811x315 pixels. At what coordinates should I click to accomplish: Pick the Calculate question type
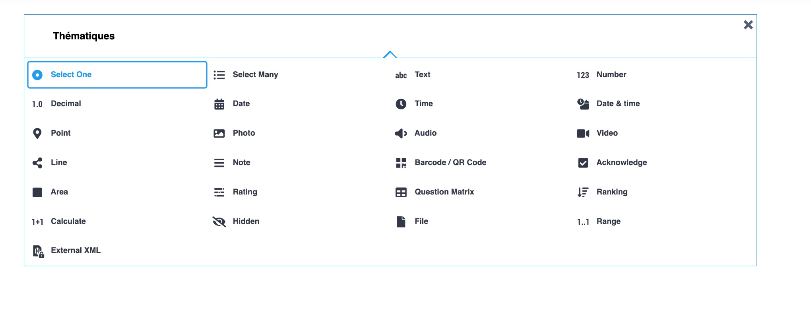pyautogui.click(x=68, y=222)
